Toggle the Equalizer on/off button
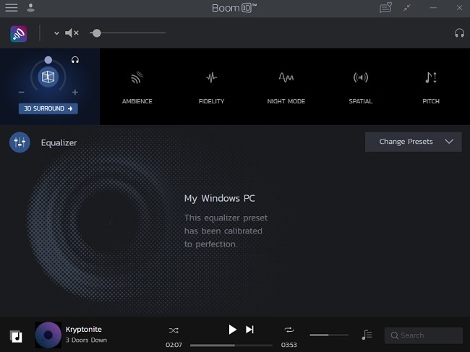This screenshot has height=352, width=470. pos(20,142)
